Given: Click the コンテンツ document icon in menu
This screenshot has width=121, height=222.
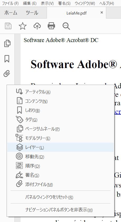Looking at the screenshot, I should coord(20,101).
